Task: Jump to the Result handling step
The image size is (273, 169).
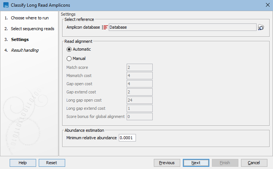Action: coord(25,50)
